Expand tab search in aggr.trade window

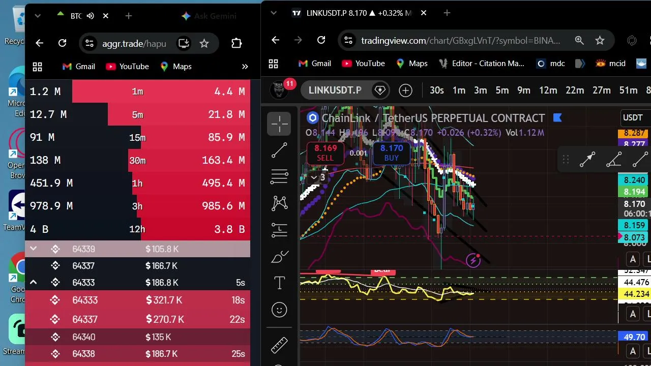click(37, 16)
